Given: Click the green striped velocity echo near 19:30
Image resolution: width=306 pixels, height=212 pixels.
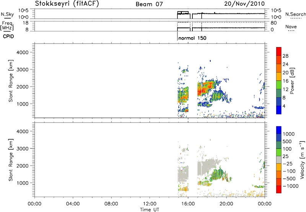Looking at the screenshot, I should [218, 174].
